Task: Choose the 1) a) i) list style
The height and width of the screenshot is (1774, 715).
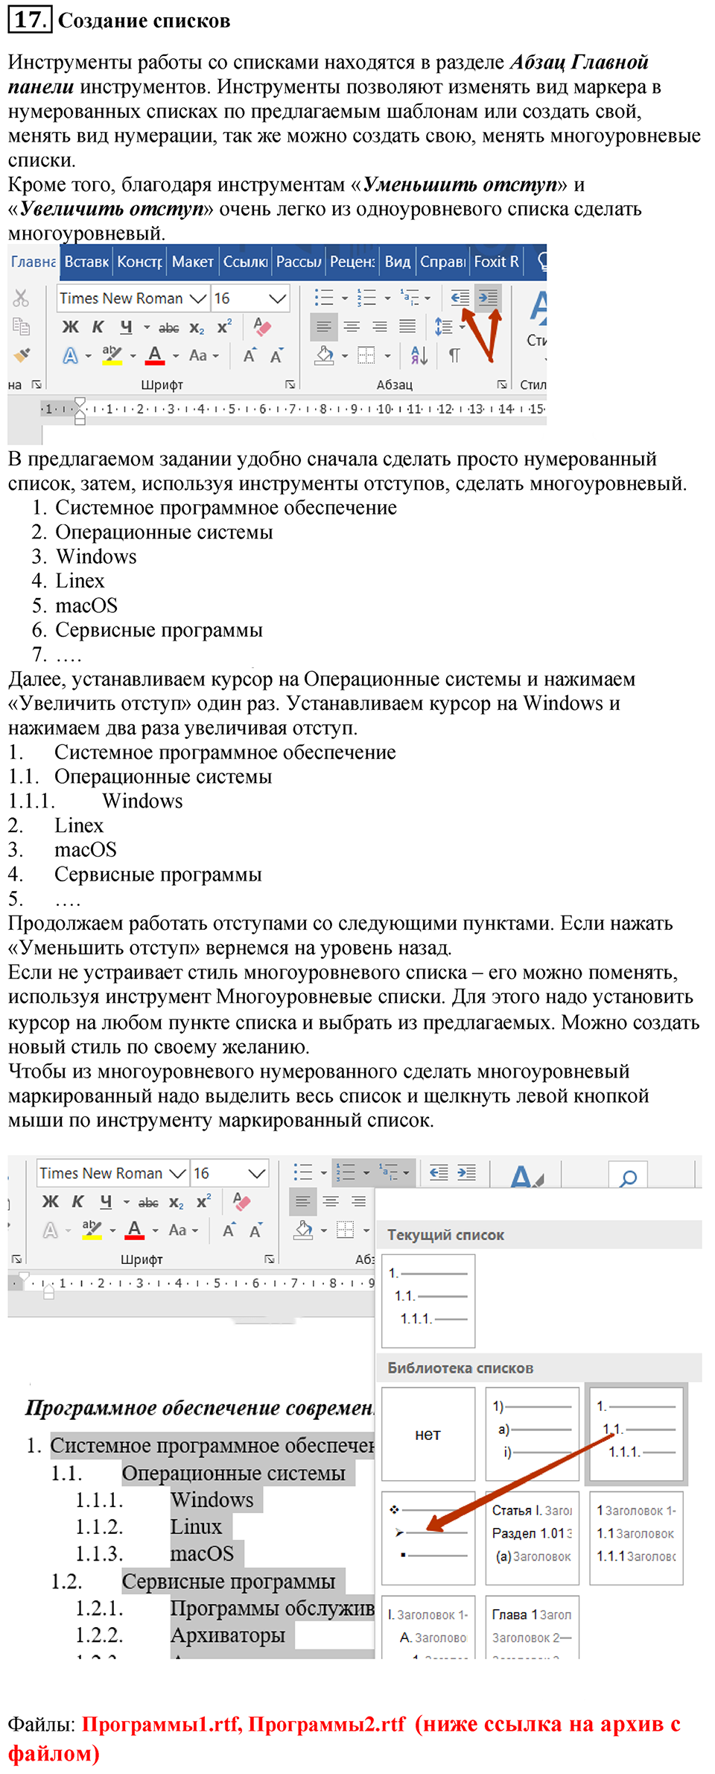Action: (x=532, y=1433)
